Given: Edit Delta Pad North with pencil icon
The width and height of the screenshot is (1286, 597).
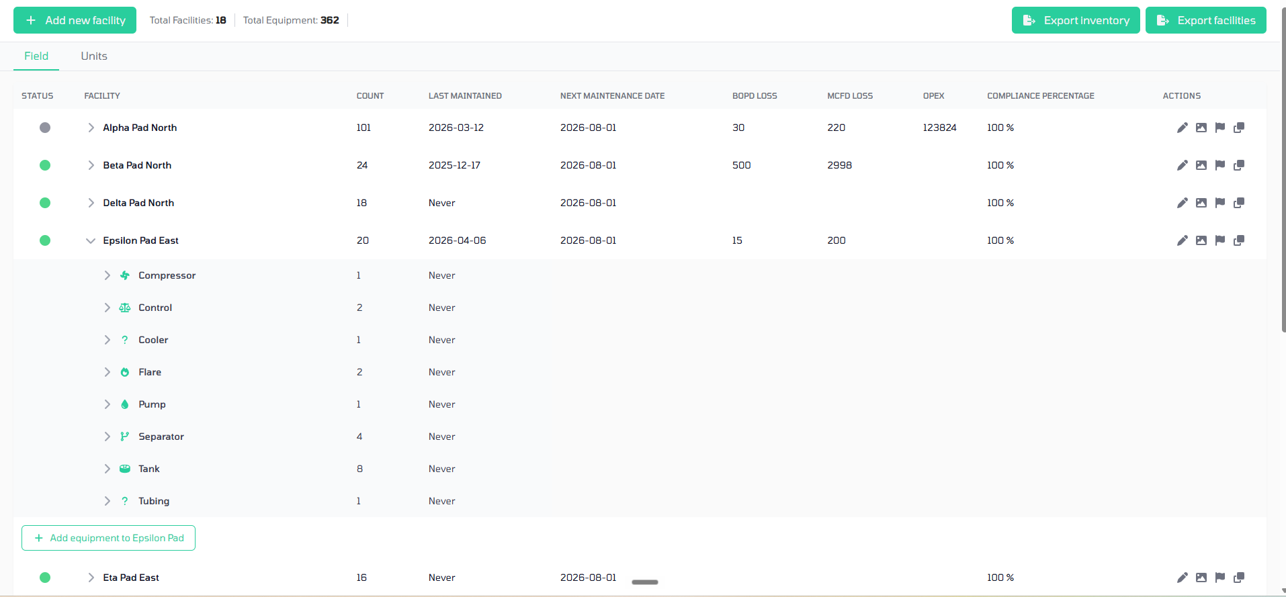Looking at the screenshot, I should 1183,203.
